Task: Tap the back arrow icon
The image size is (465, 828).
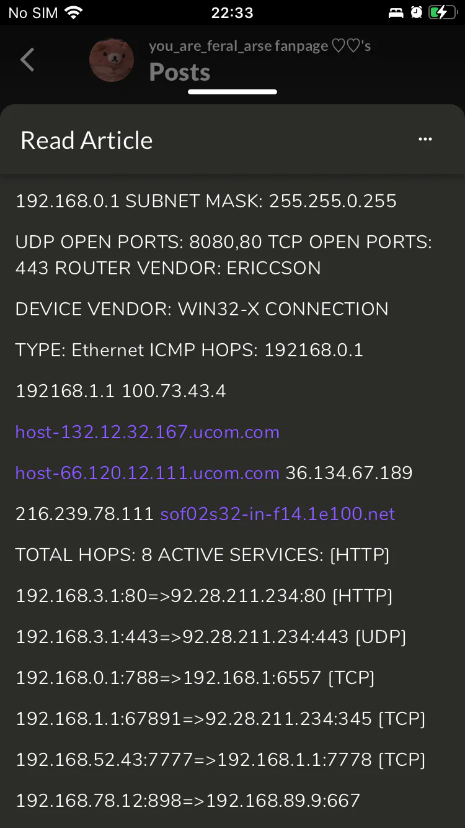Action: pos(27,60)
